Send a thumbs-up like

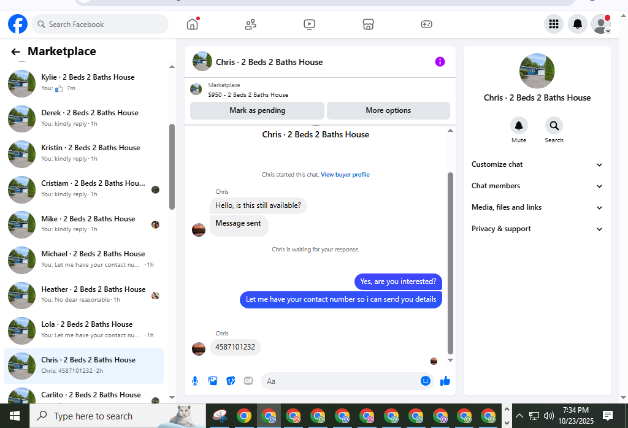pyautogui.click(x=445, y=381)
